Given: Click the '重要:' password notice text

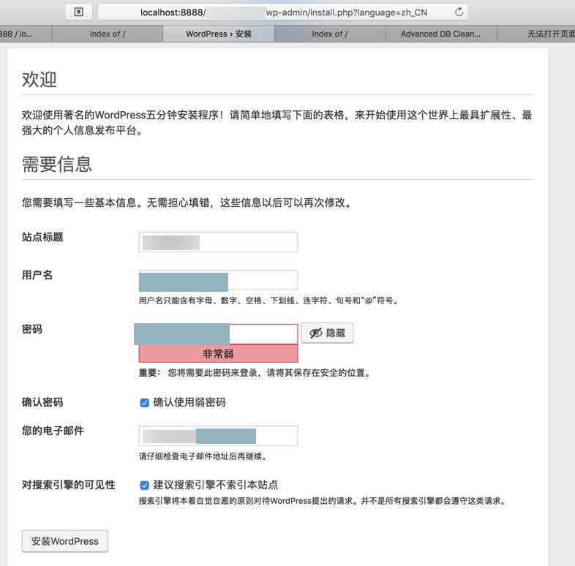Looking at the screenshot, I should tap(255, 373).
